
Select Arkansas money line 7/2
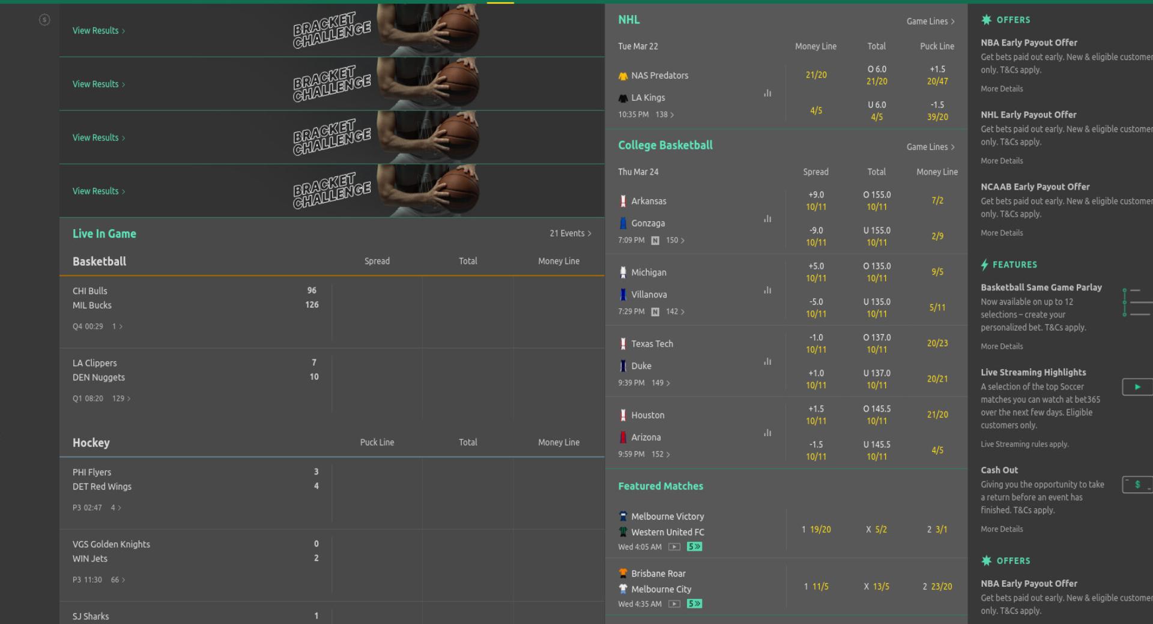pos(937,200)
